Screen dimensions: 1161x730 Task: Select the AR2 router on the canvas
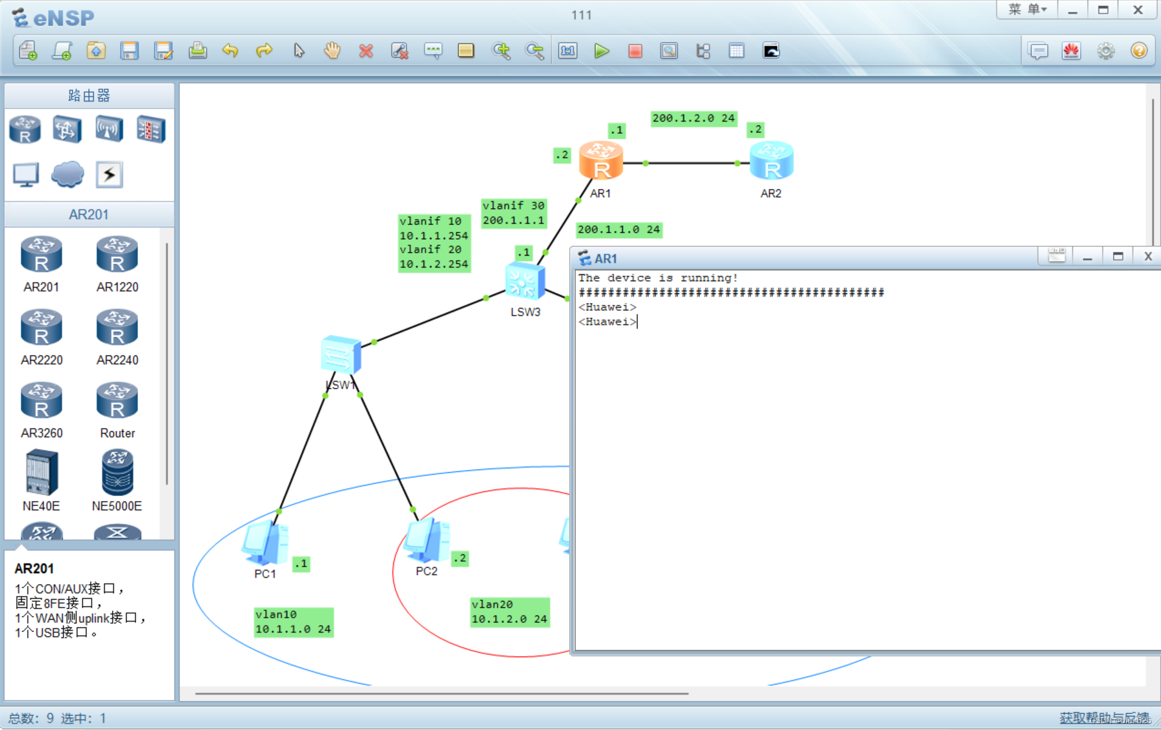[x=771, y=161]
